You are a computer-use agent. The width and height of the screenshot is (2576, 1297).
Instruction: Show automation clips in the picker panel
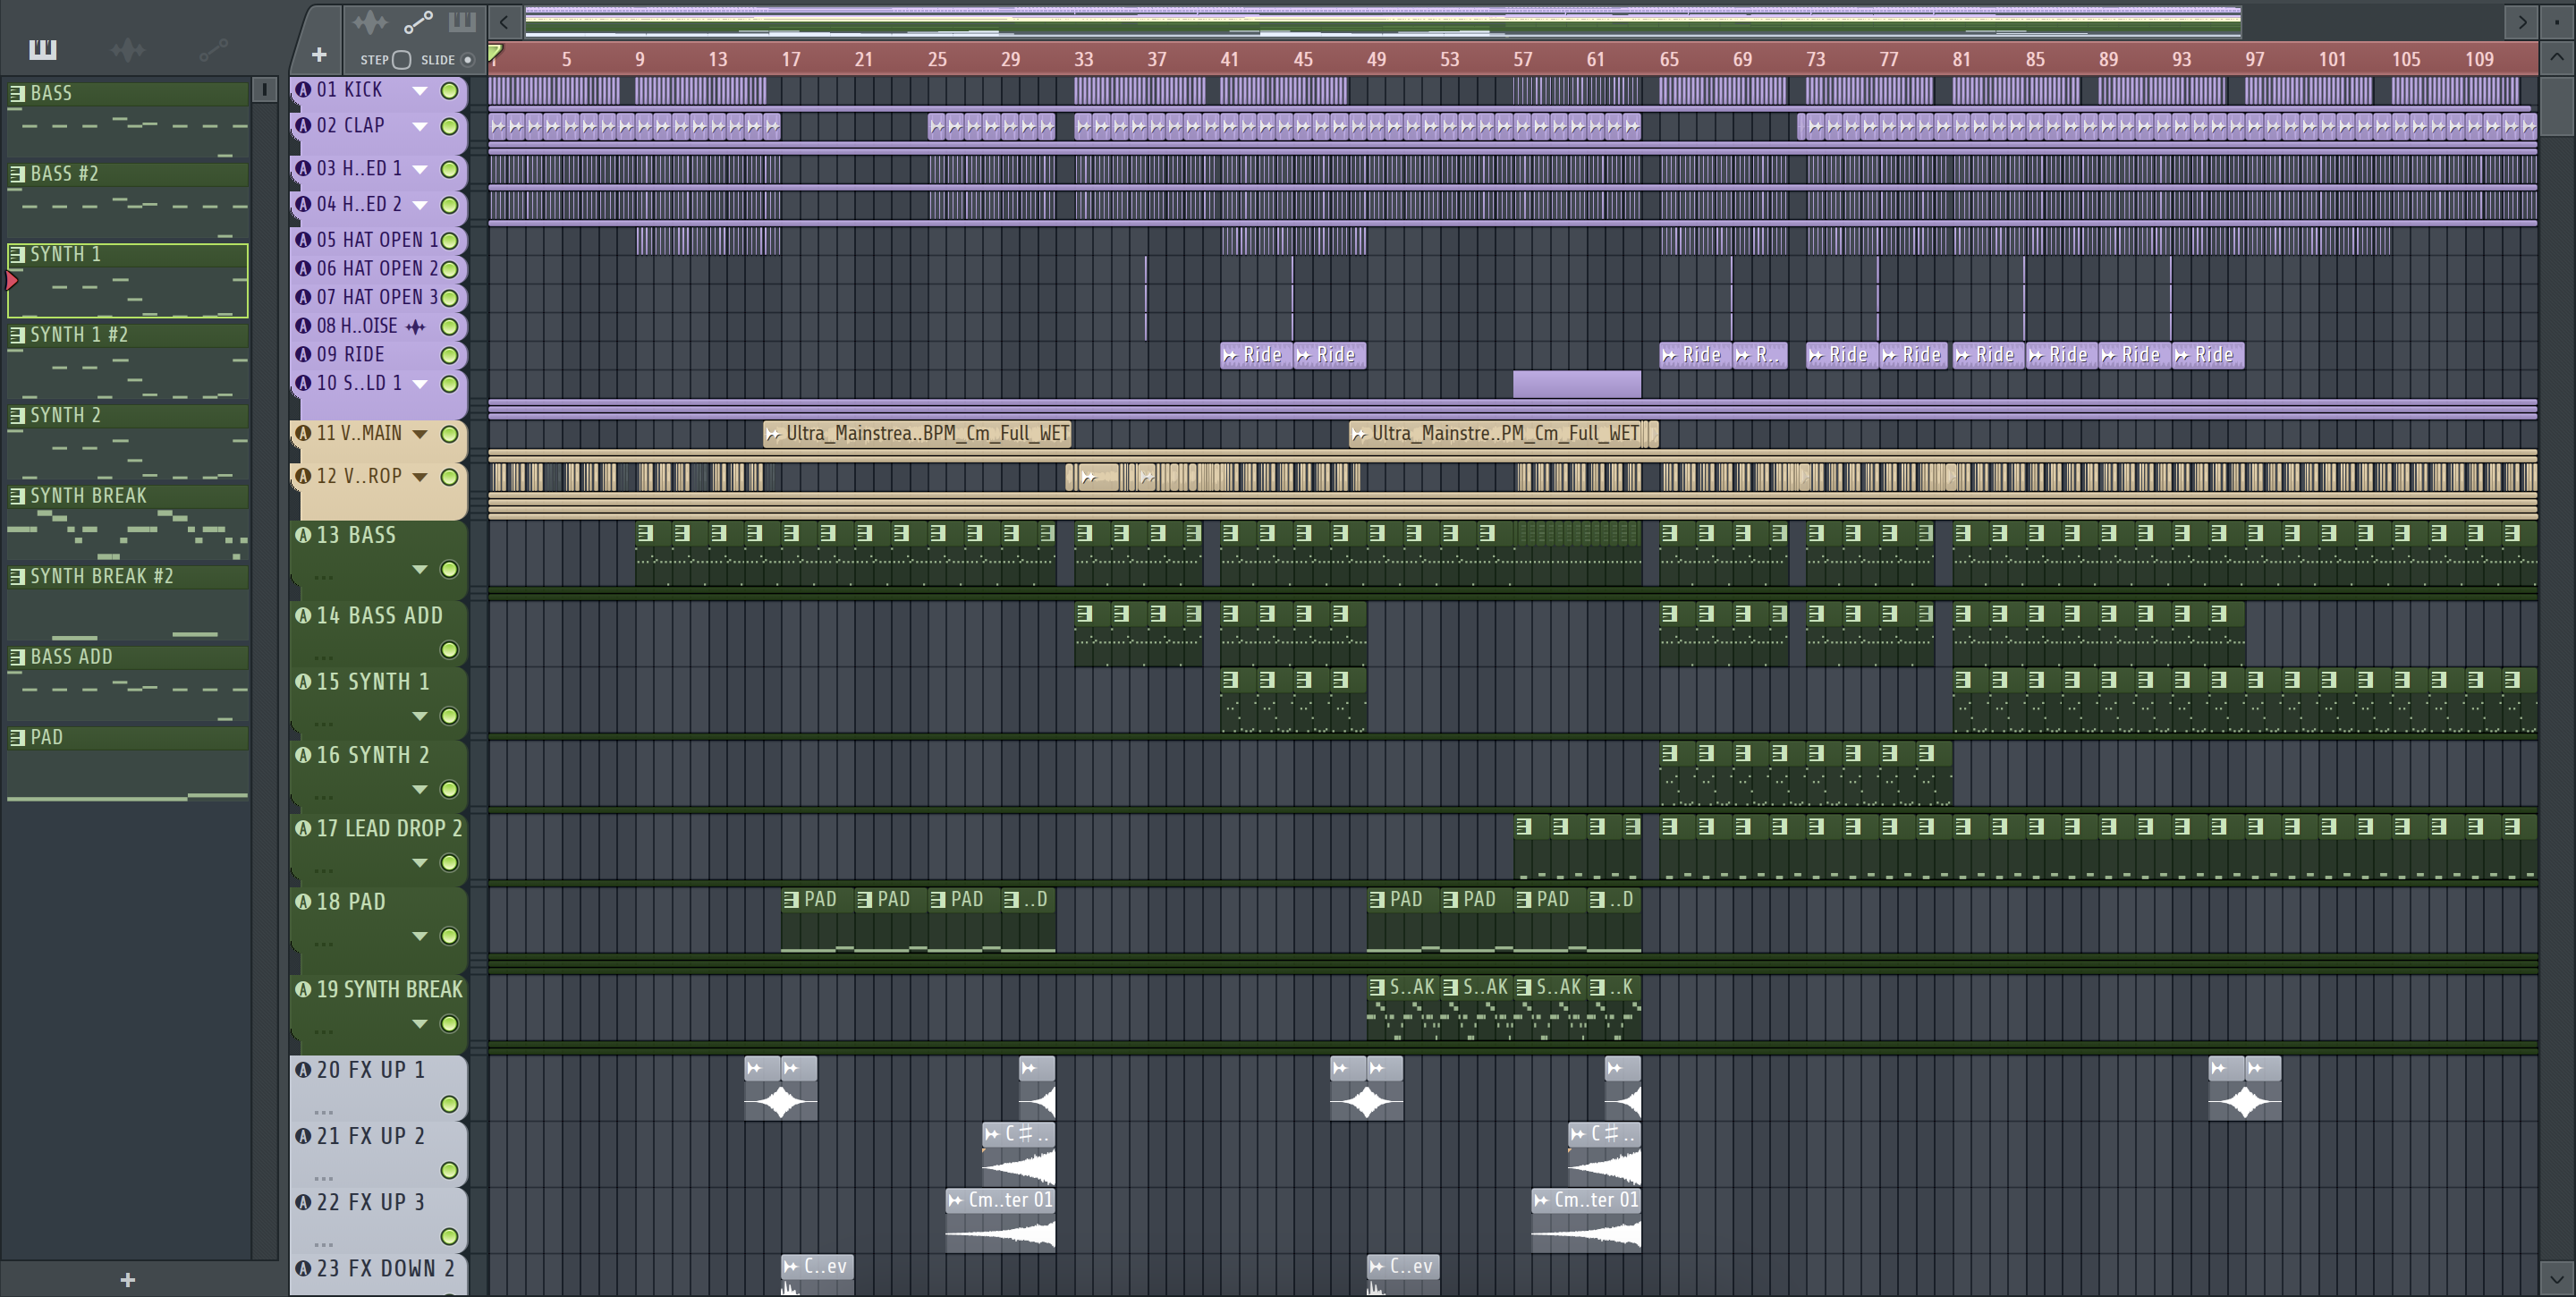[213, 49]
